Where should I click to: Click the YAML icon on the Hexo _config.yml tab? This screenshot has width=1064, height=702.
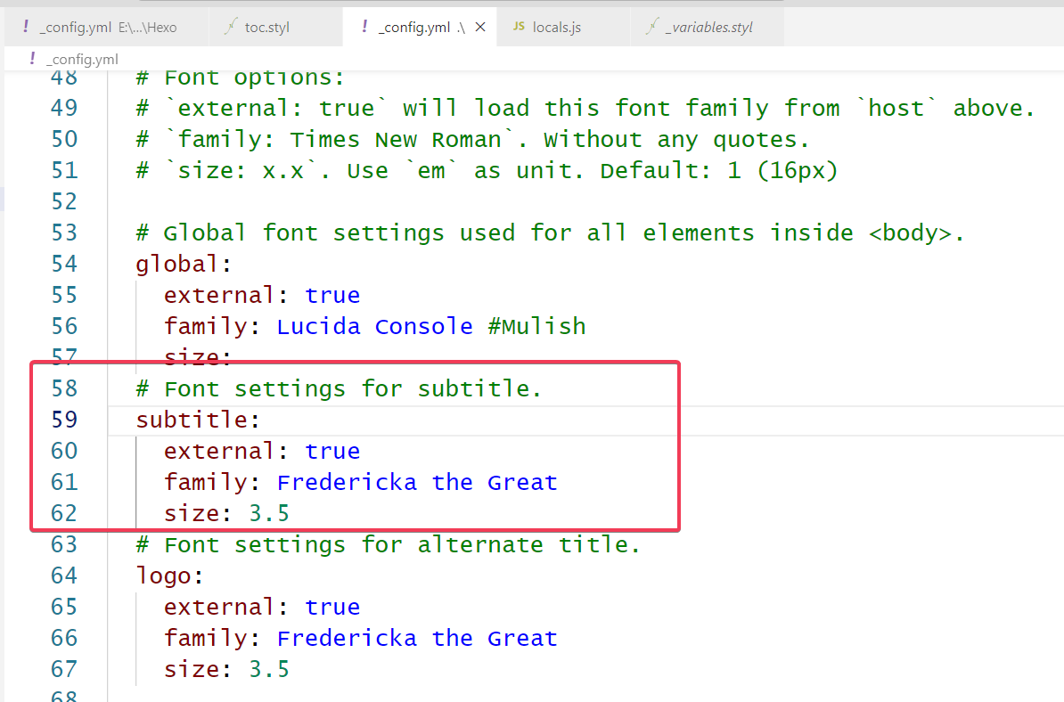coord(25,28)
